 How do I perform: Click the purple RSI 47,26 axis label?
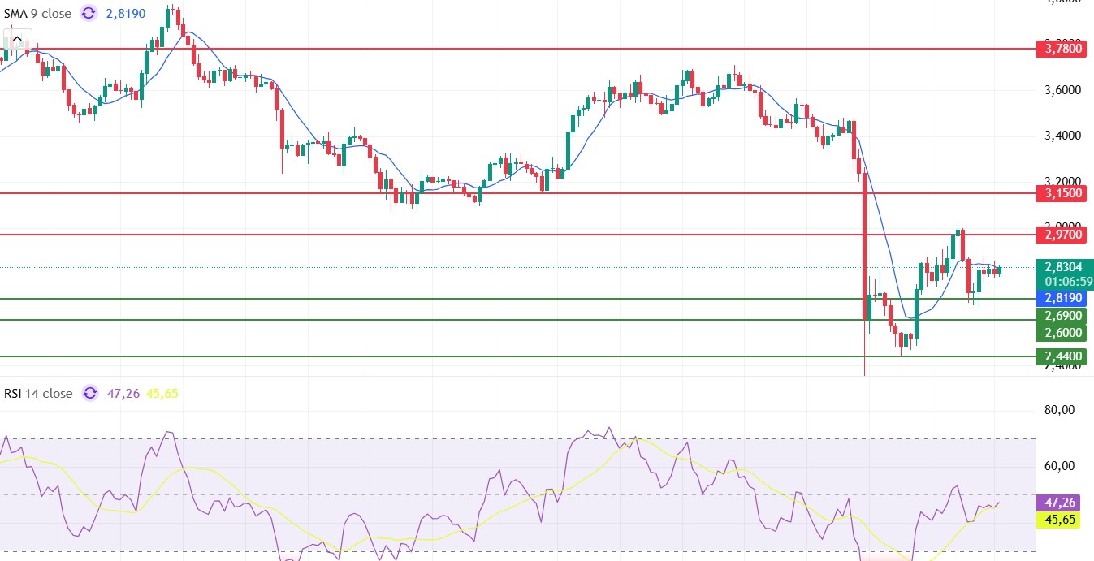pos(1058,503)
